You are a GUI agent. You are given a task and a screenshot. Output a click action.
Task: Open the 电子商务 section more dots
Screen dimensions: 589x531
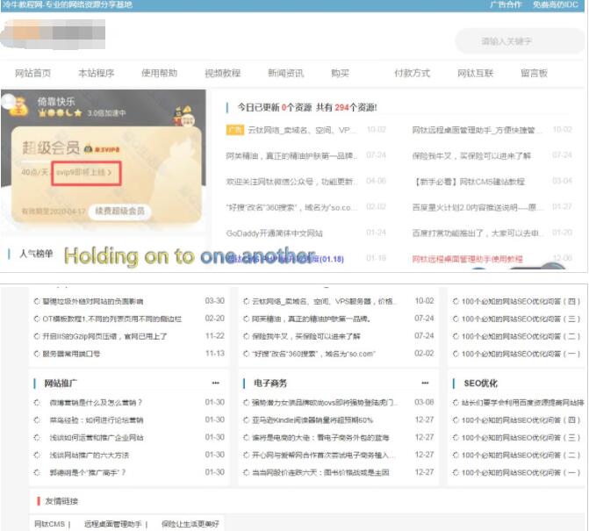tap(426, 384)
